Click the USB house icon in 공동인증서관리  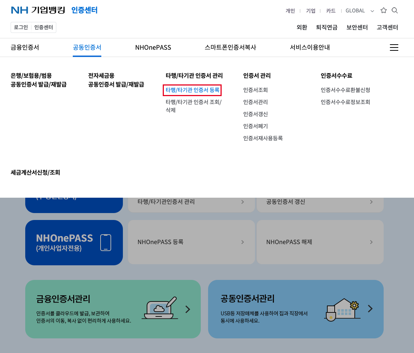coord(342,310)
